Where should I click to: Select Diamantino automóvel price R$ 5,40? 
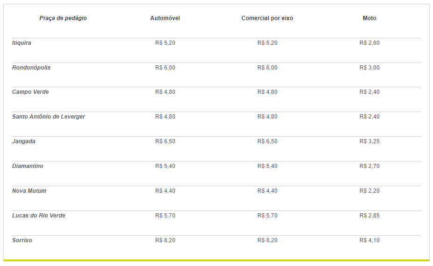(165, 166)
